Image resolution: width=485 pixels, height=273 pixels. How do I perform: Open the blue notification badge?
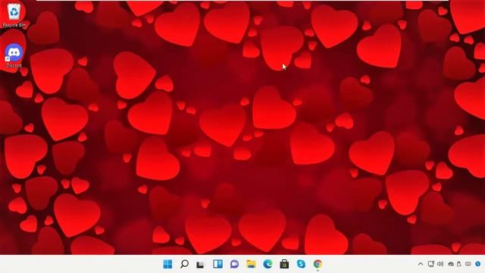click(x=478, y=264)
